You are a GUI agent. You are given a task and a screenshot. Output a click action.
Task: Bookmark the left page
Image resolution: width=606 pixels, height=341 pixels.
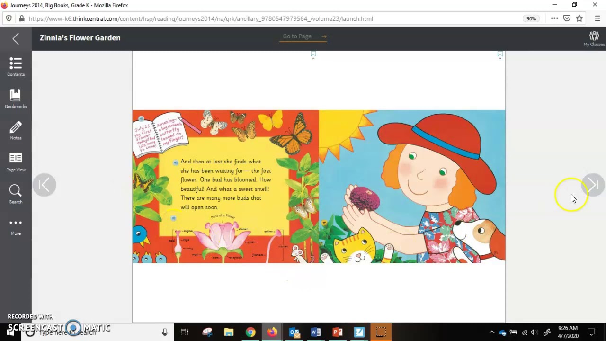pos(313,55)
